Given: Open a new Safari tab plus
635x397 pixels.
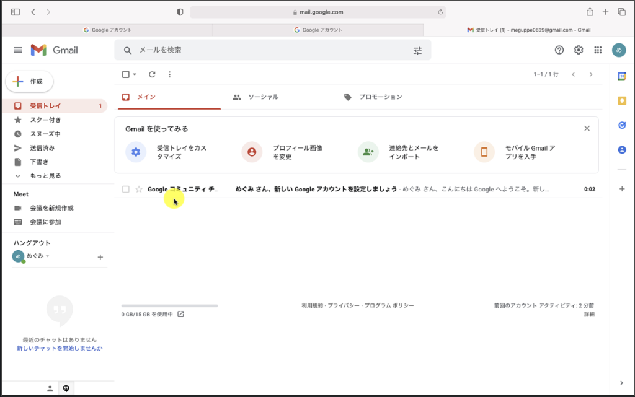Looking at the screenshot, I should point(605,12).
